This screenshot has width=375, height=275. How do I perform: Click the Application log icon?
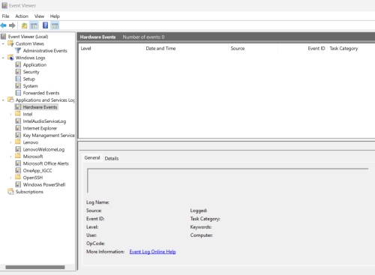point(18,64)
